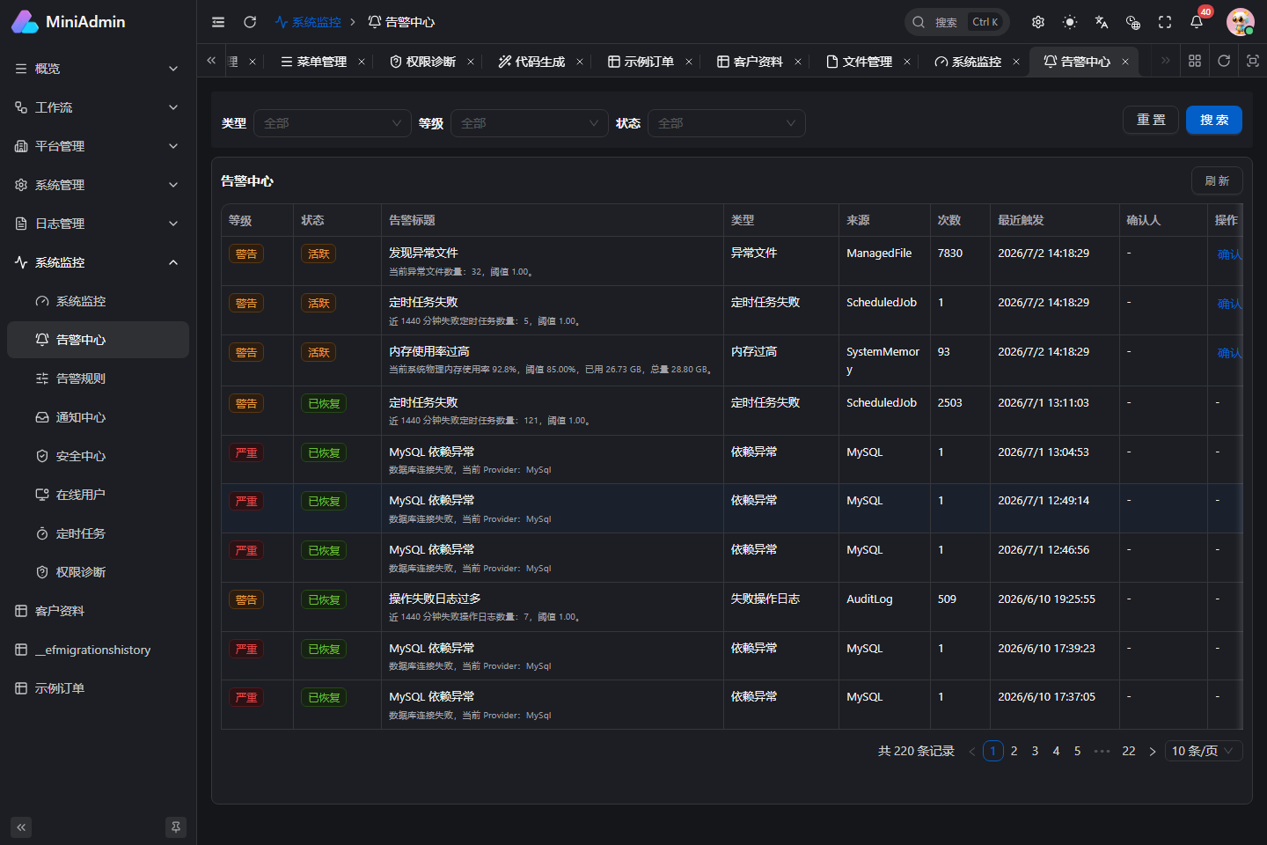
Task: Click the blue 搜索 button
Action: [x=1214, y=120]
